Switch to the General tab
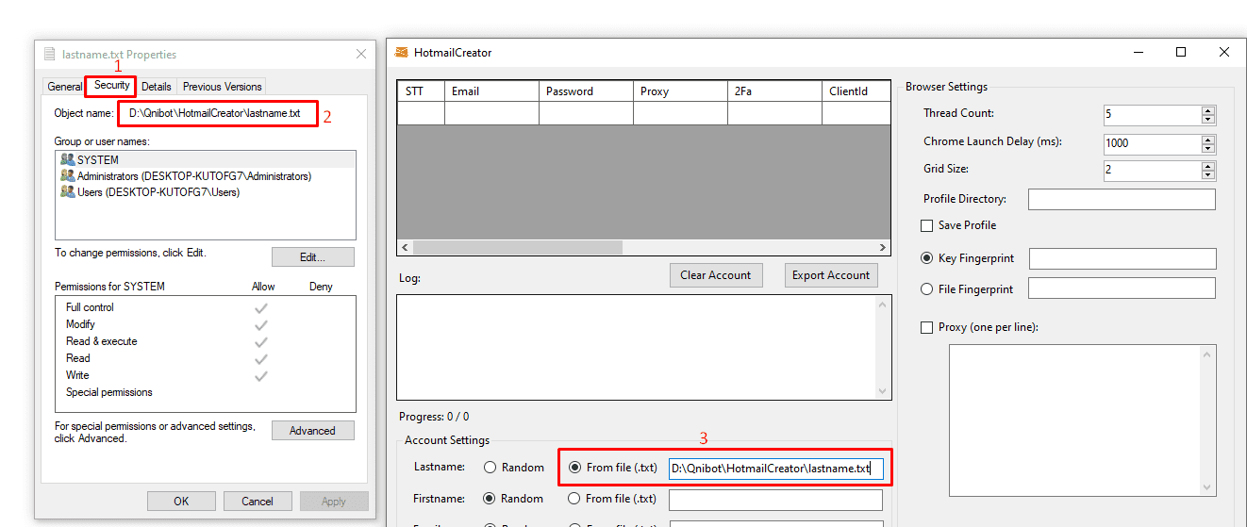Screen dimensions: 1247x527 pos(65,87)
